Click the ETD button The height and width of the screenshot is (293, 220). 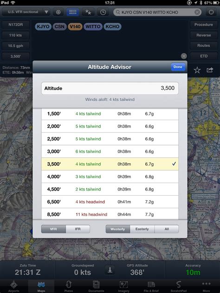204,56
